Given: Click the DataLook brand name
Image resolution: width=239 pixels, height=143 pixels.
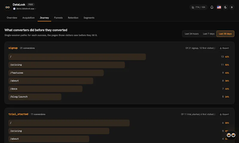Looking at the screenshot, I should click(19, 4).
